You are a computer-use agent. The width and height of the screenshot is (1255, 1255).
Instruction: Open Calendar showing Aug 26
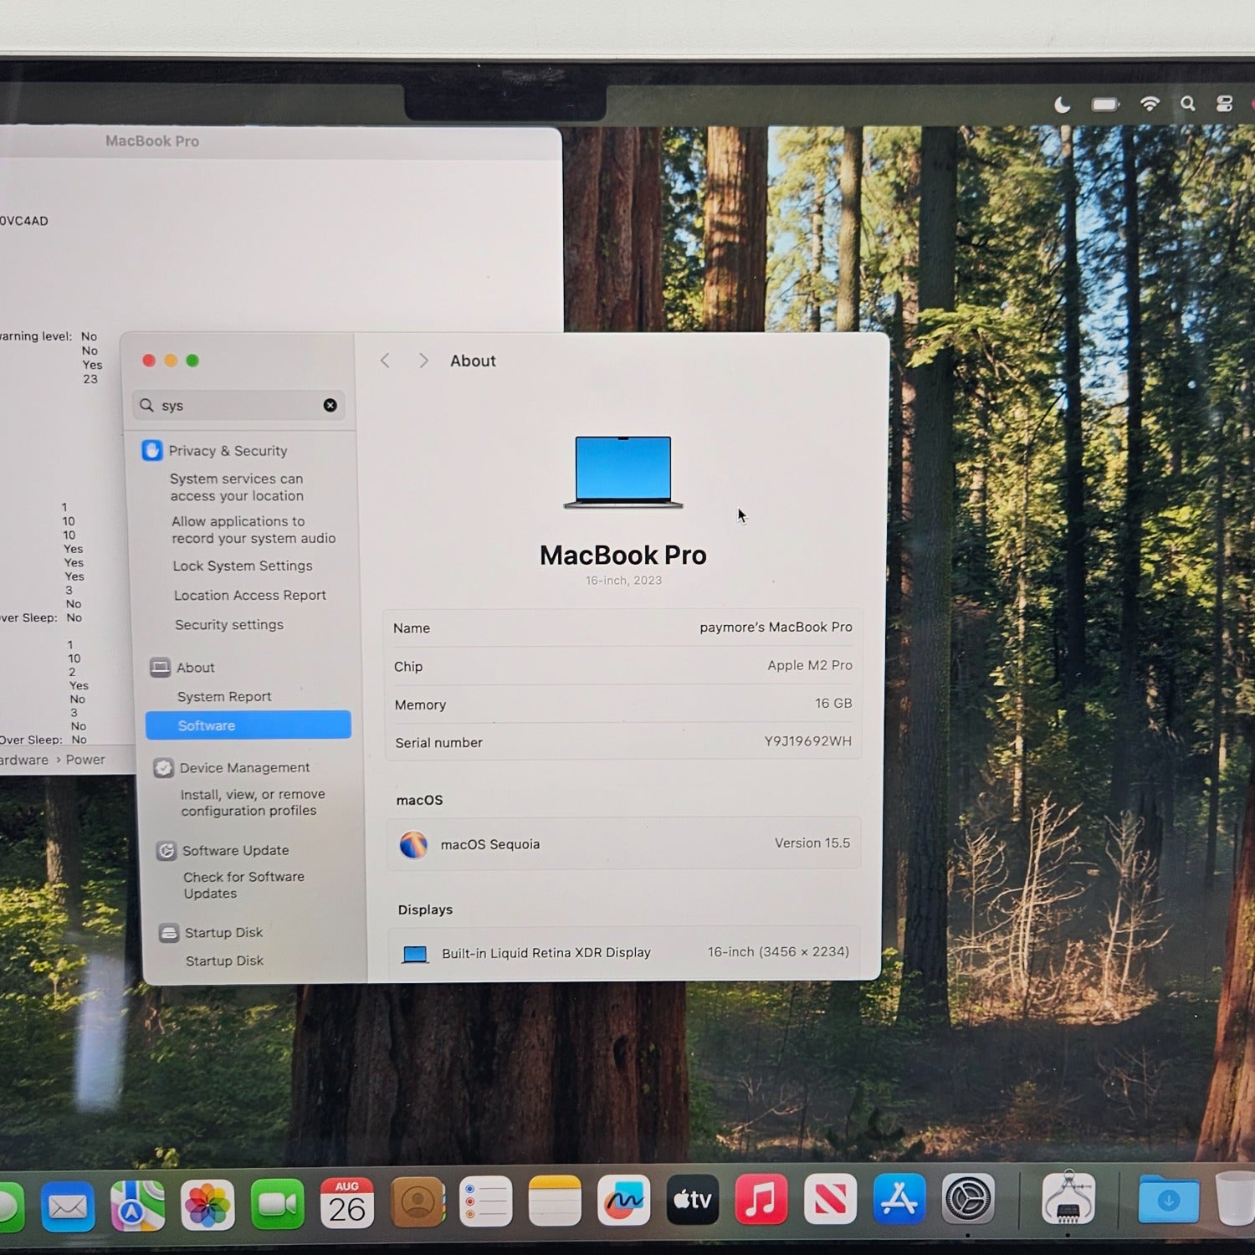pos(347,1203)
